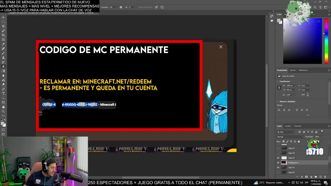Screen dimensions: 331x186
Task: Select the Hand tool
Action: [x=3, y=107]
